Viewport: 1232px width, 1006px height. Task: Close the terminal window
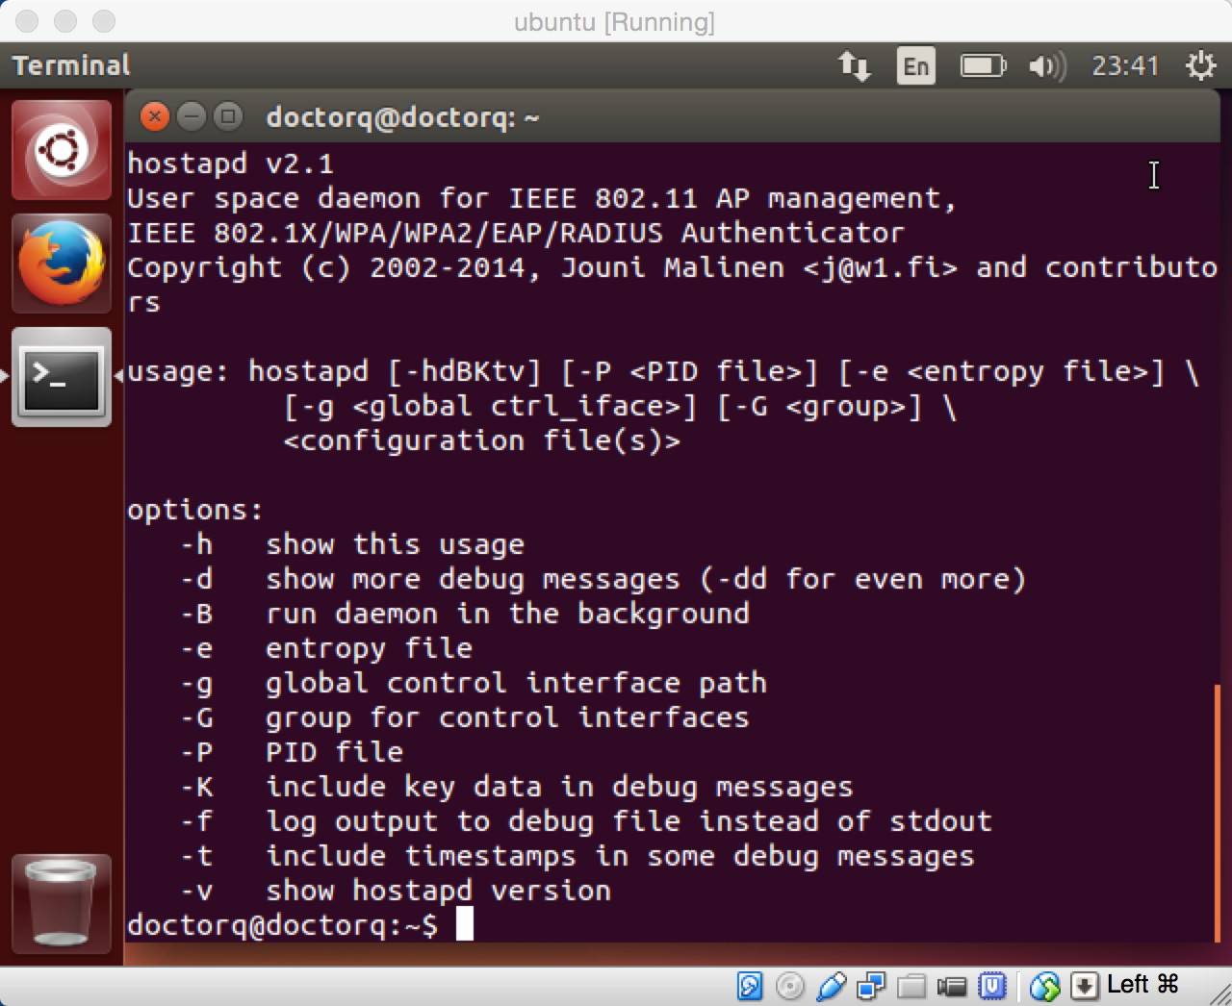pos(154,116)
